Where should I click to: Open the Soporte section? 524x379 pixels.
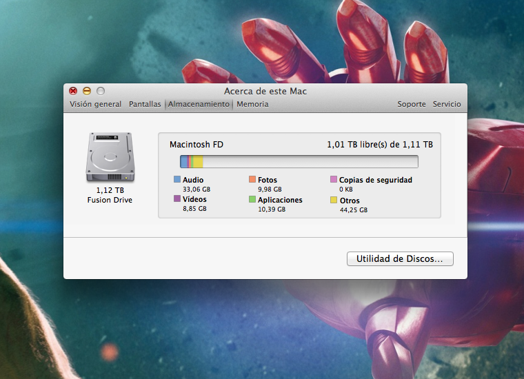point(412,104)
